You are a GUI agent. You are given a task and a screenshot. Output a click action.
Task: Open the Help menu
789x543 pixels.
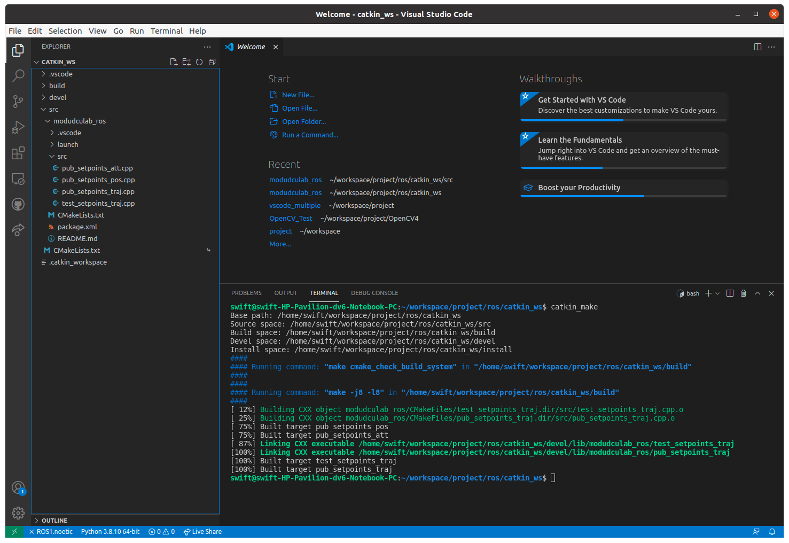(197, 31)
